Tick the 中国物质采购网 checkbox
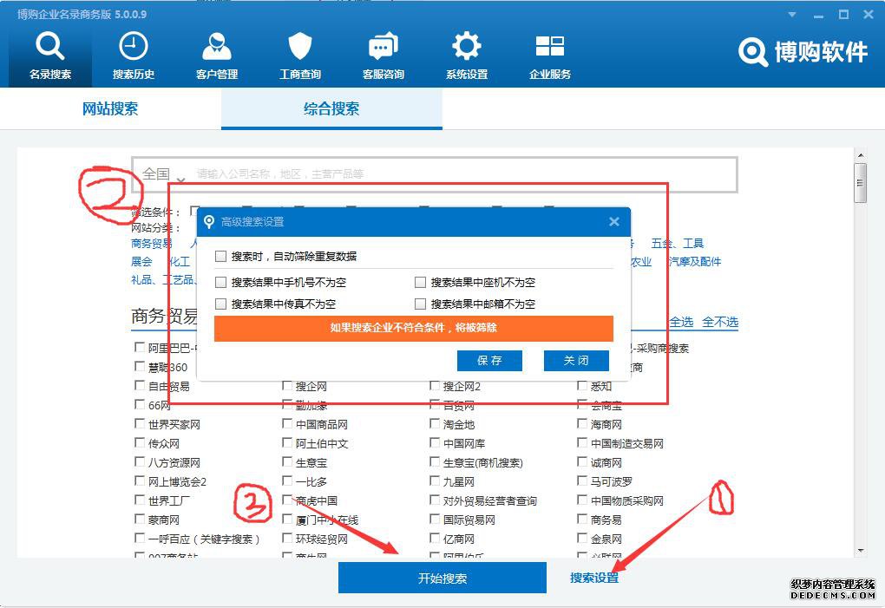The height and width of the screenshot is (608, 885). 582,500
